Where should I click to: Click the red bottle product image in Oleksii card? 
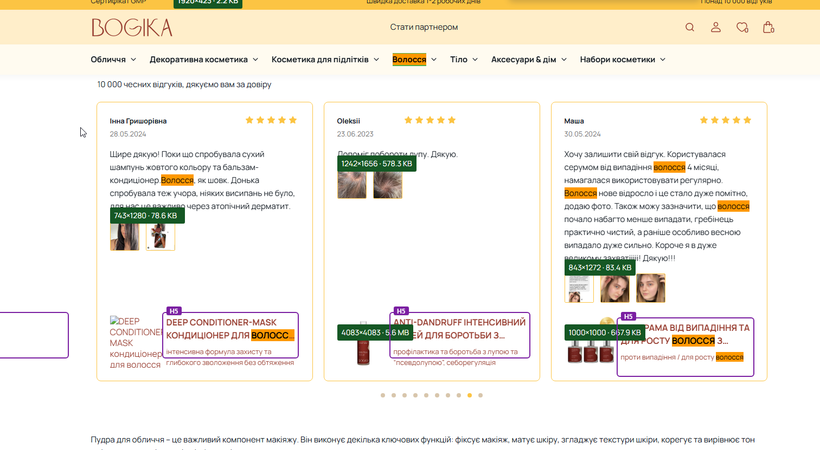pyautogui.click(x=363, y=343)
